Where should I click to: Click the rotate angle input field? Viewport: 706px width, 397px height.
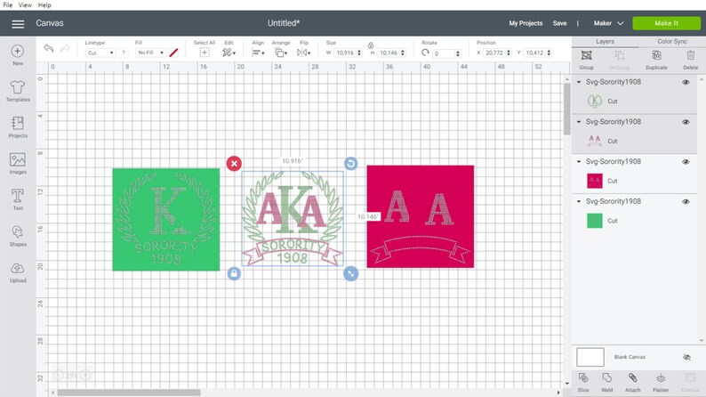pos(444,53)
